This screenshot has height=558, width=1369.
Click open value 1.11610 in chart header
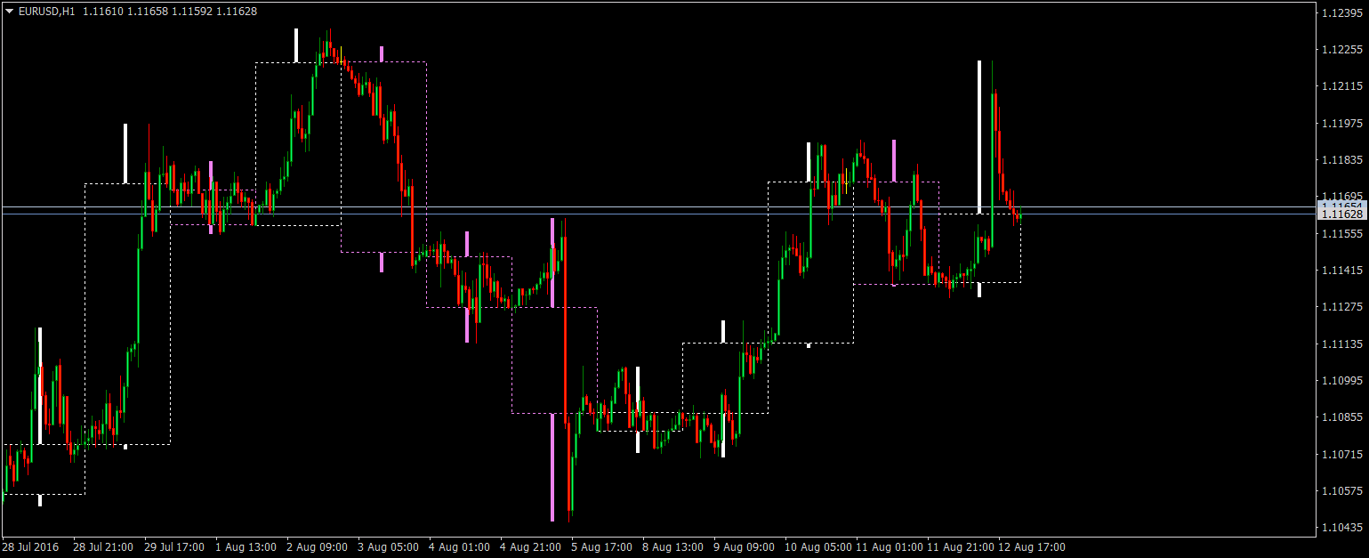(x=101, y=12)
